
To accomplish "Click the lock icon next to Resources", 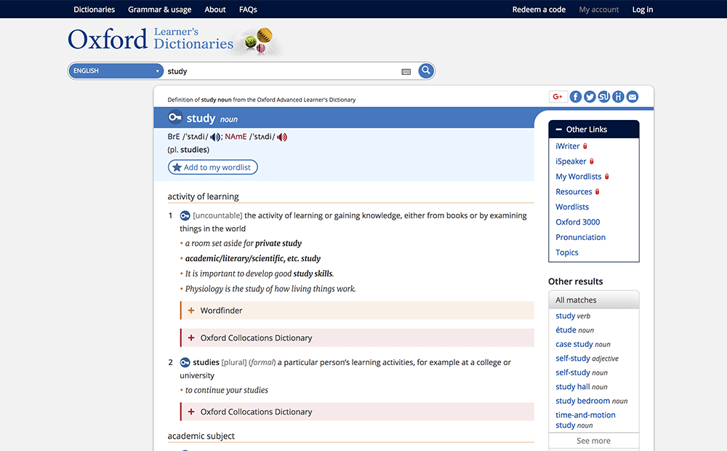I will coord(597,191).
